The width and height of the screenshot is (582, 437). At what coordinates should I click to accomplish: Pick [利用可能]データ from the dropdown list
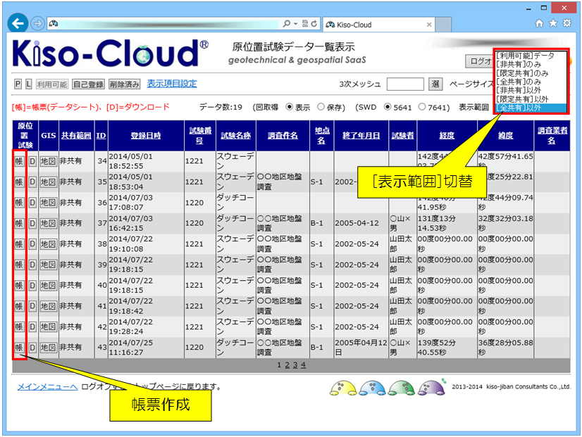[x=525, y=55]
